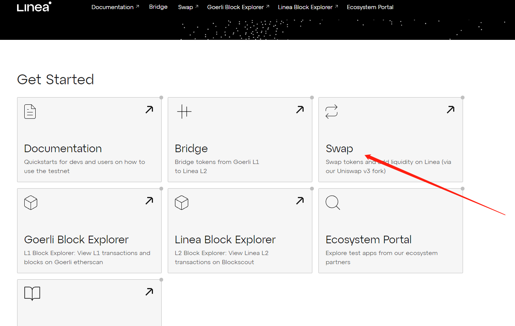This screenshot has height=326, width=515.
Task: Click arrow icon on Goerli Block Explorer card
Action: coord(149,201)
